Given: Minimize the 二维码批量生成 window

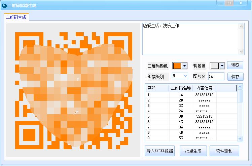Looking at the screenshot, I should point(221,3).
